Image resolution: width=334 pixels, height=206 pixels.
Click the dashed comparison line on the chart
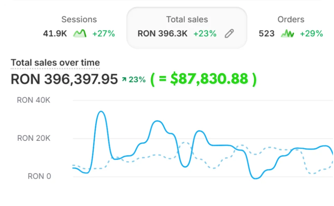(x=157, y=155)
